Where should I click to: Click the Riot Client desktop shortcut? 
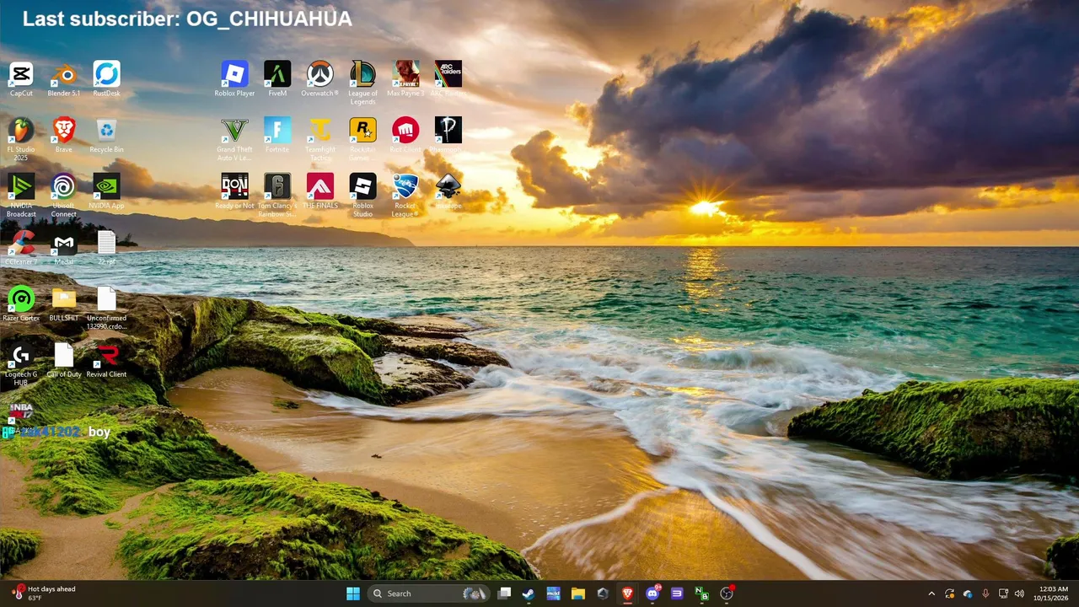click(405, 135)
